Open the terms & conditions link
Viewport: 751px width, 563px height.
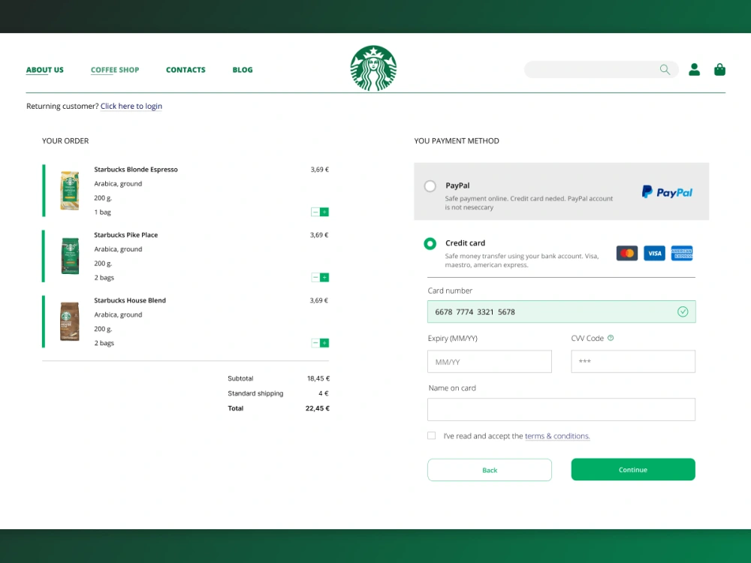pos(557,436)
